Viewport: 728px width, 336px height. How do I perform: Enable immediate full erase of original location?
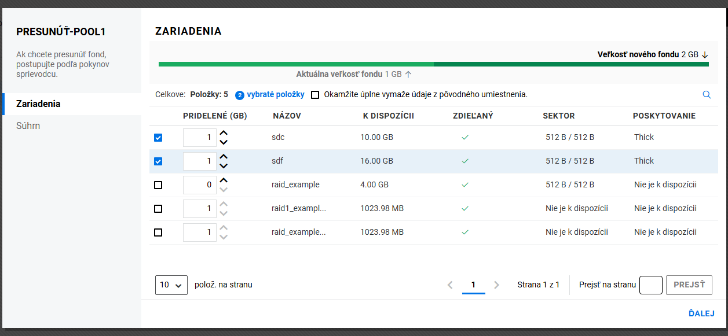point(315,95)
